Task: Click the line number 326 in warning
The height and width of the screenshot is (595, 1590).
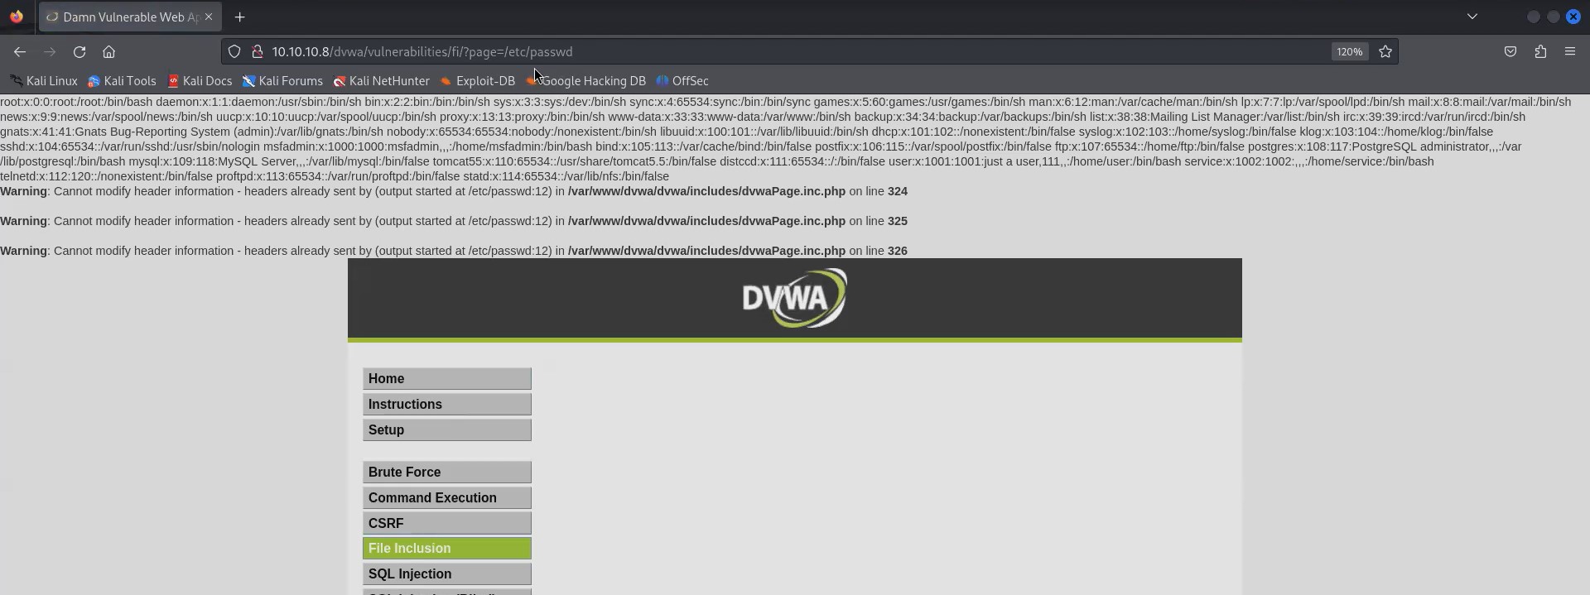Action: click(898, 251)
